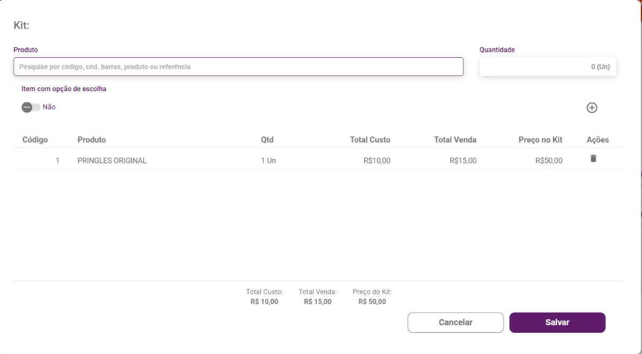The height and width of the screenshot is (354, 642).
Task: Click the 'Preço do Kit:' footer label
Action: point(372,292)
